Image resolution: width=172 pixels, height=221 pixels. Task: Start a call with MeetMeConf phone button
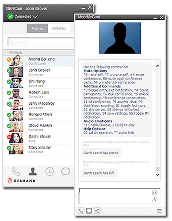click(x=81, y=211)
